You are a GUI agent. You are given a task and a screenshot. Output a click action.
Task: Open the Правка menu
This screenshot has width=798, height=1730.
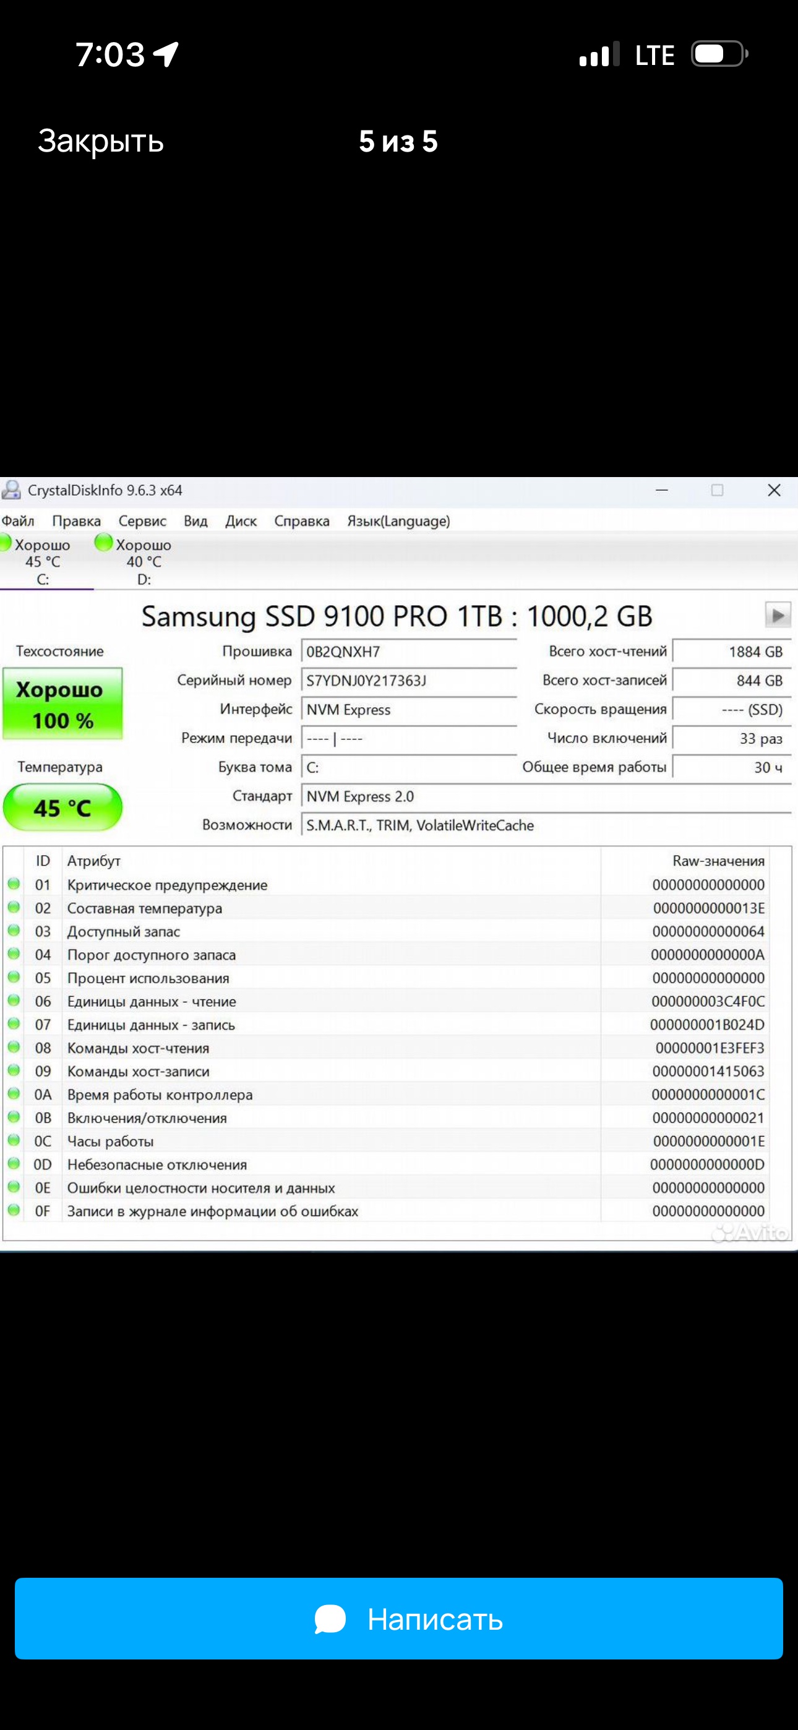(77, 521)
